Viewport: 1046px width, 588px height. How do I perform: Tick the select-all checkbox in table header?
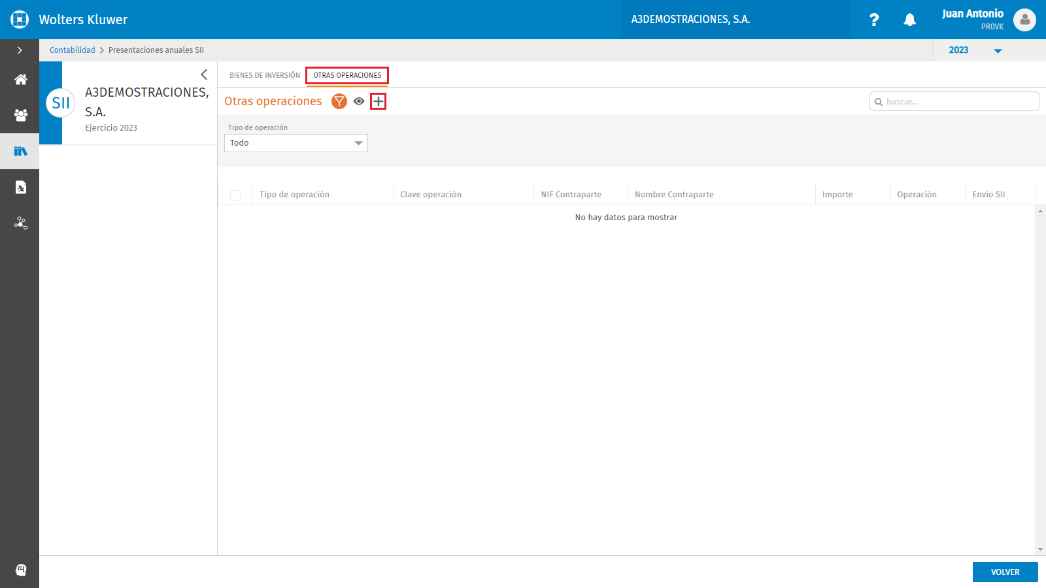(235, 195)
